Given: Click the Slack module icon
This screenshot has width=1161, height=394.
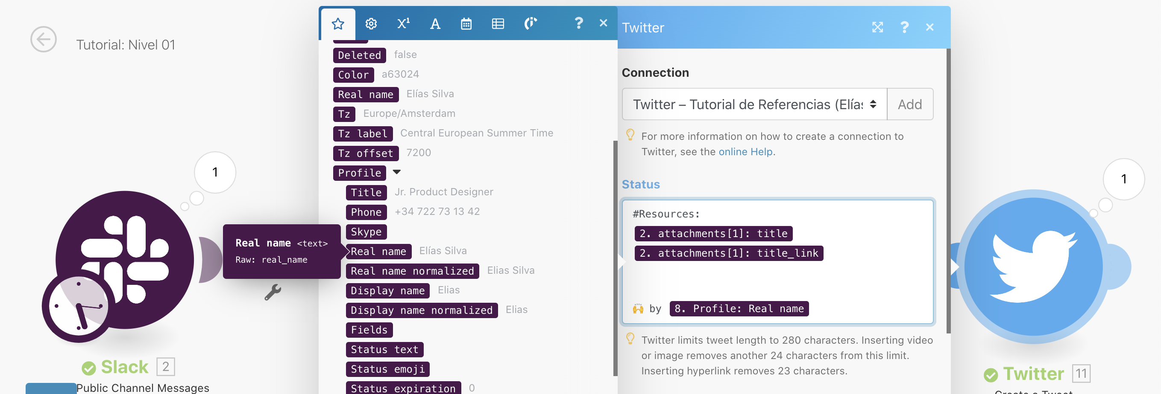Looking at the screenshot, I should pyautogui.click(x=125, y=260).
